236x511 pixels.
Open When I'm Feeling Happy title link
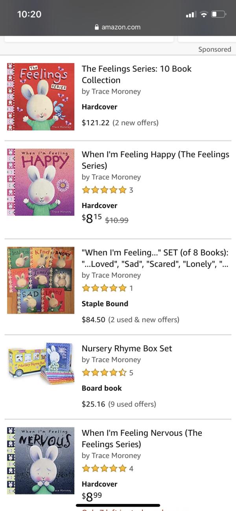point(155,160)
